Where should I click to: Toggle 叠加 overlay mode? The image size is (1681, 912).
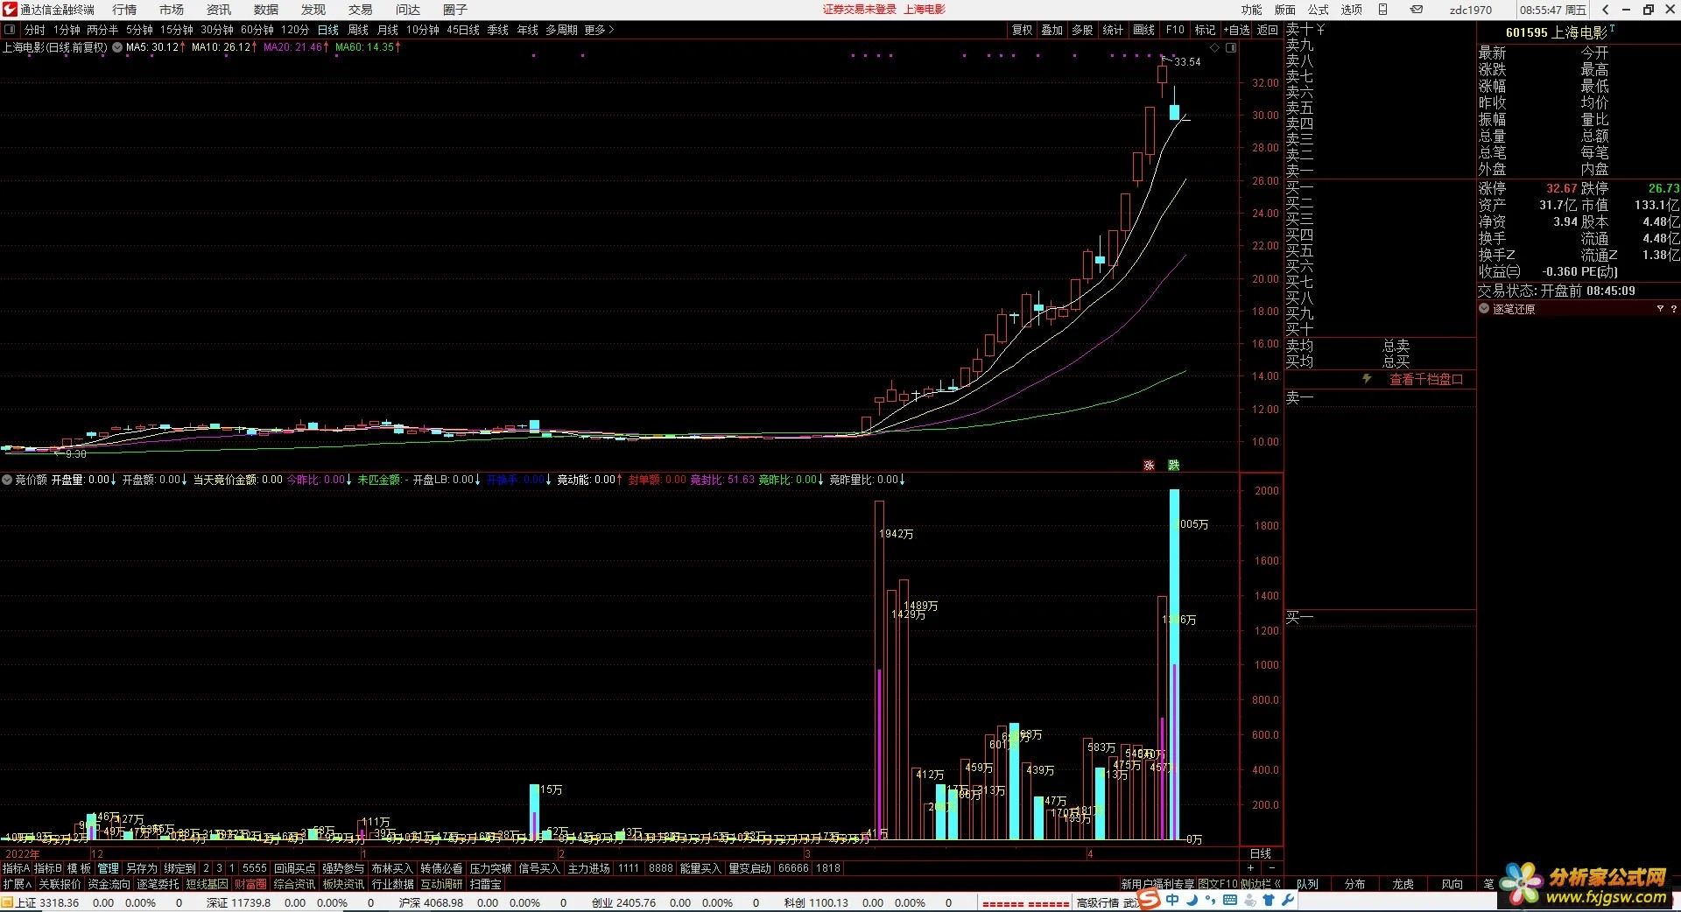click(1052, 30)
